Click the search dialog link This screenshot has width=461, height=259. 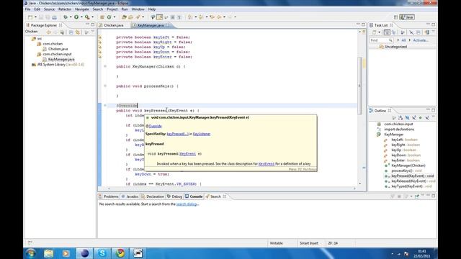coord(187,204)
